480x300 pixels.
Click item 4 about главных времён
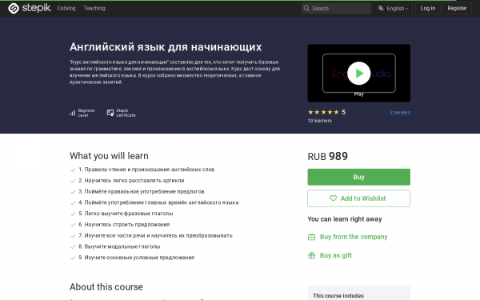158,202
